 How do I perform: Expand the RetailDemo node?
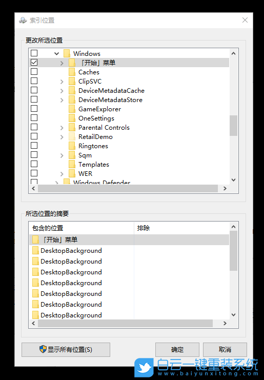pos(62,137)
